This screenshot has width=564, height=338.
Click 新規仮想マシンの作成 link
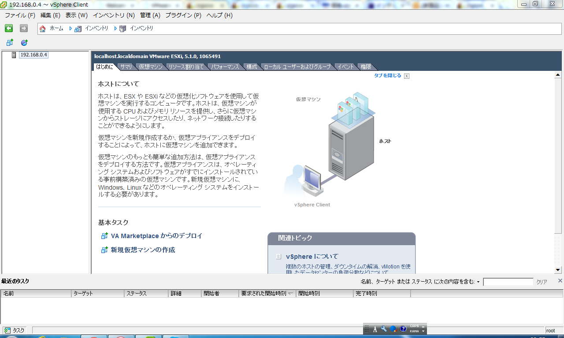click(x=143, y=250)
